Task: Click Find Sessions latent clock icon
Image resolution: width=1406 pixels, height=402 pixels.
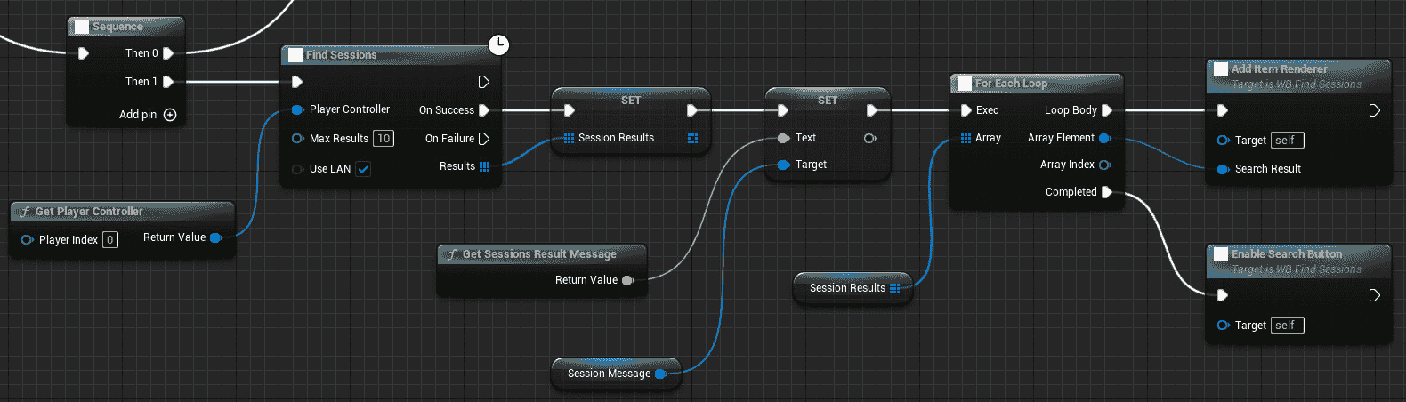Action: pos(499,44)
